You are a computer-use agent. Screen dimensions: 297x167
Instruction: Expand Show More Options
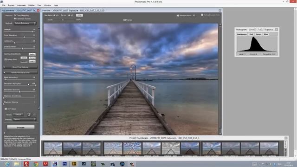tap(20, 67)
